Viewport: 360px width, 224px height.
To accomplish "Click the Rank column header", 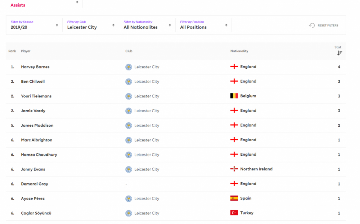I will pos(12,51).
